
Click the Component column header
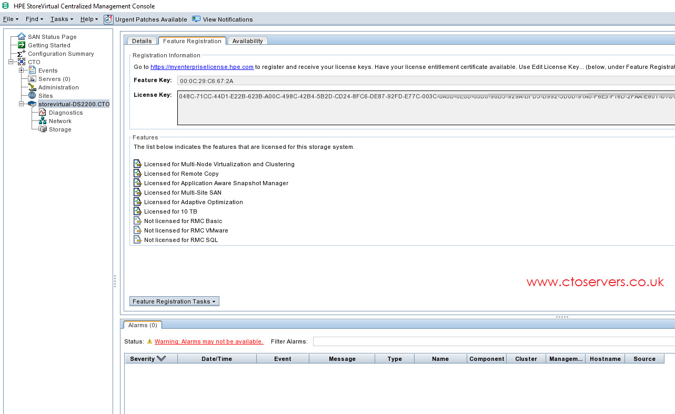(x=487, y=359)
